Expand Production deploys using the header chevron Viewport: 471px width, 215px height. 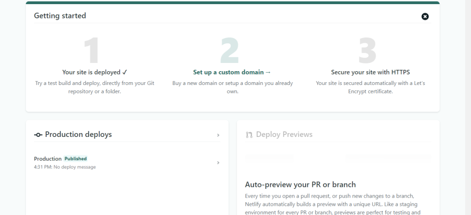tap(218, 136)
